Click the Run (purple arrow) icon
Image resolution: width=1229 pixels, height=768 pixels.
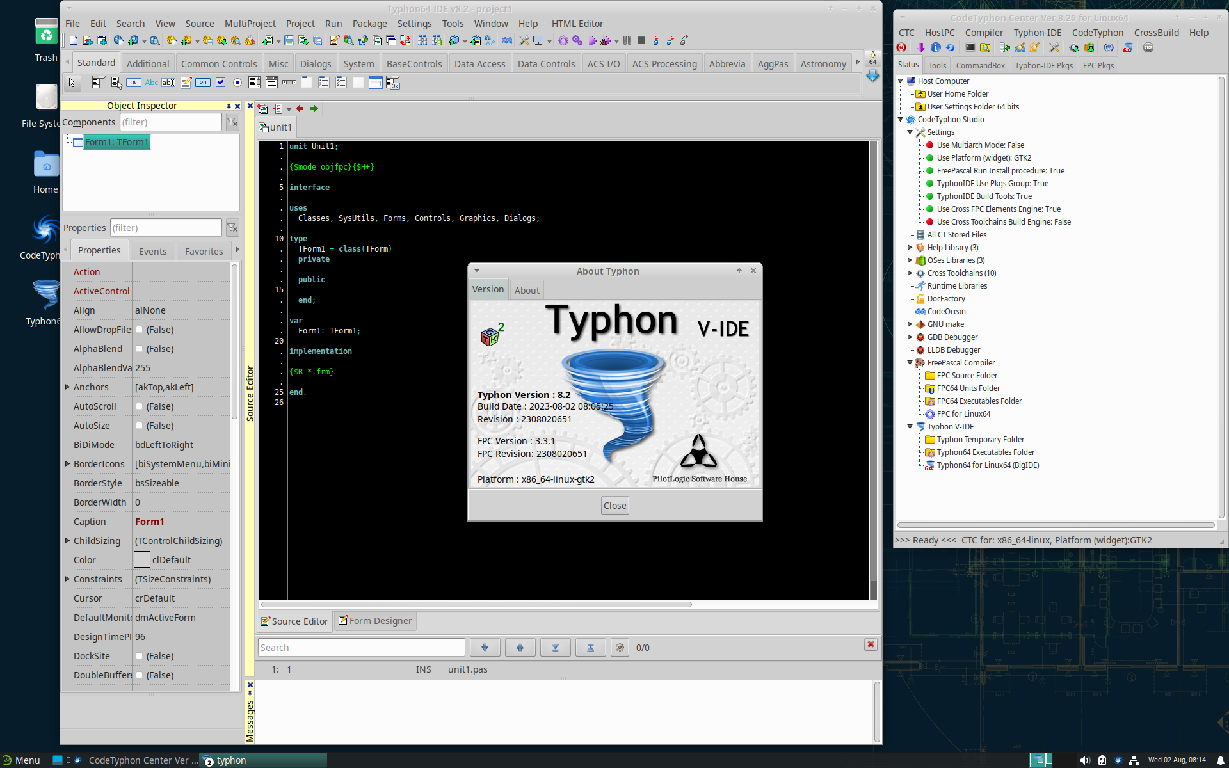(x=591, y=41)
